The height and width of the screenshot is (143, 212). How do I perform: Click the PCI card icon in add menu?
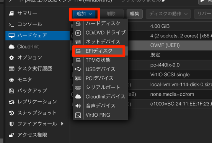pos(78,78)
